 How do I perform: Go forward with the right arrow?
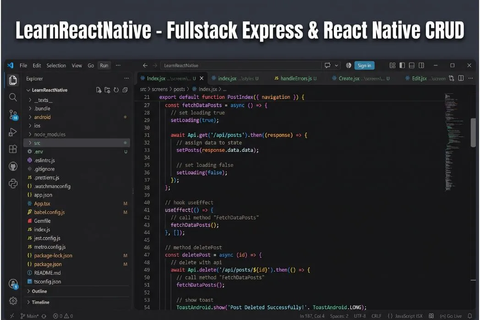[x=155, y=65]
